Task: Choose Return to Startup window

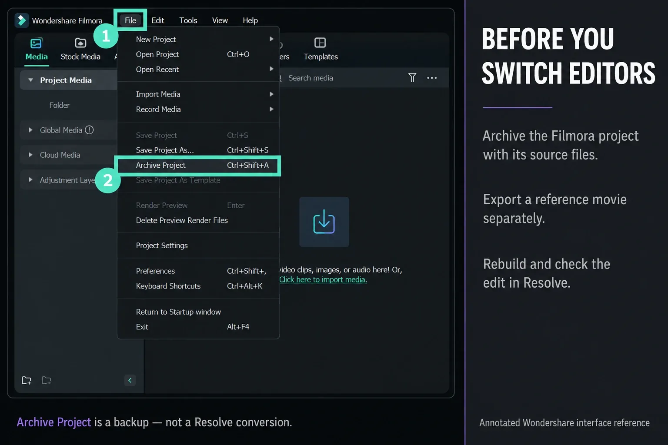Action: click(x=198, y=312)
